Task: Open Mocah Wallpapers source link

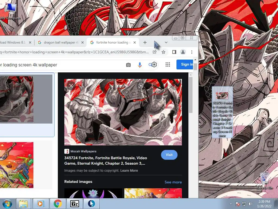Action: click(80, 151)
